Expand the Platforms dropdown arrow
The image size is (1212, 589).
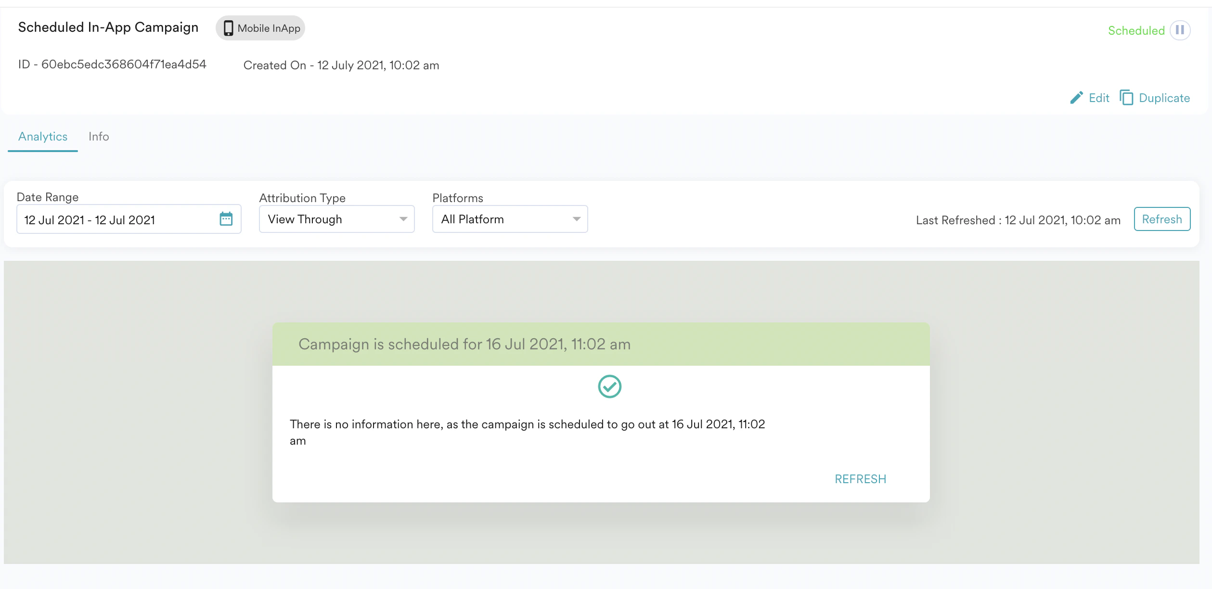576,219
